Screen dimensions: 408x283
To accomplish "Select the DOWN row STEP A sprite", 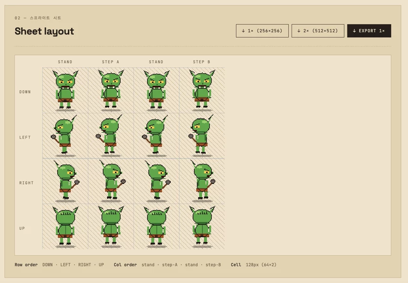I will coord(111,90).
